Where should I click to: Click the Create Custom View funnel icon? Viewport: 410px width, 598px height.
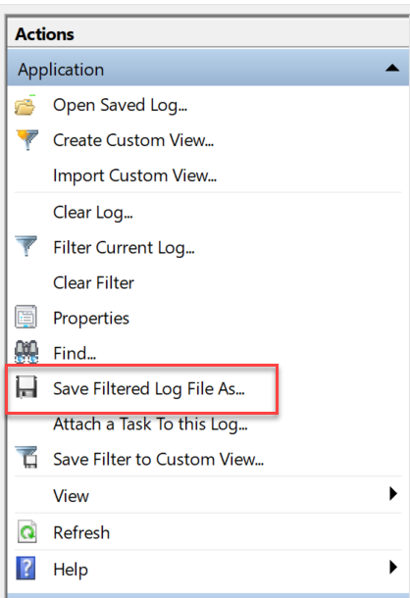pyautogui.click(x=26, y=140)
